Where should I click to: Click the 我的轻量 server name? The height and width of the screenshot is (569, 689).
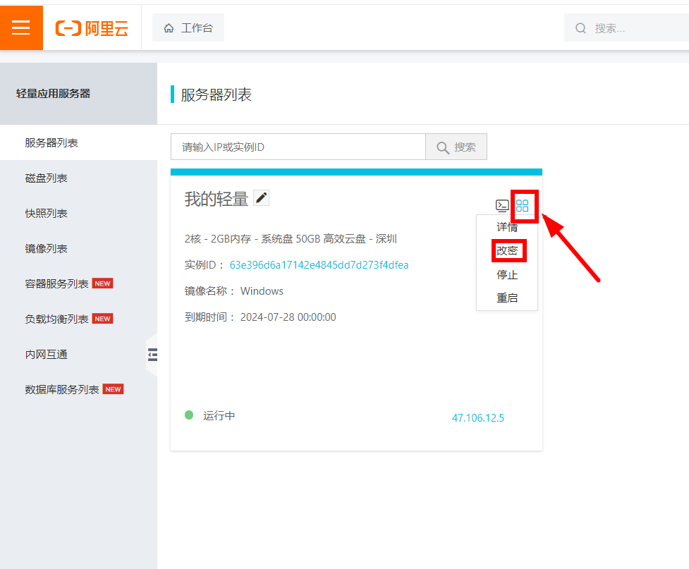[217, 199]
